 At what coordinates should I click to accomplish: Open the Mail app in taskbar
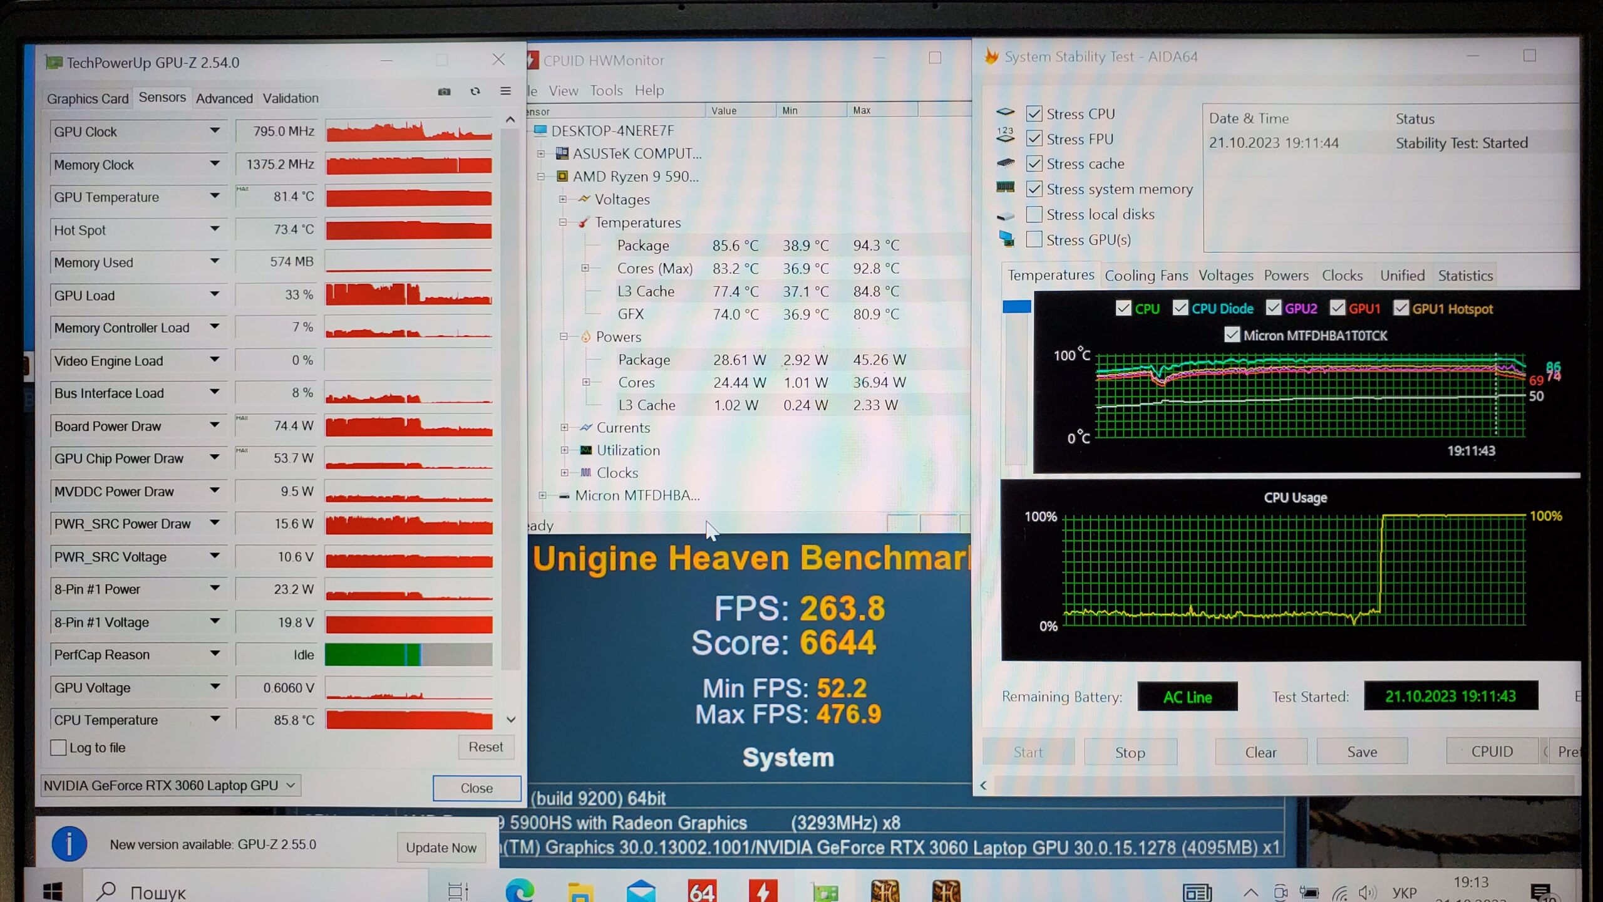[641, 891]
